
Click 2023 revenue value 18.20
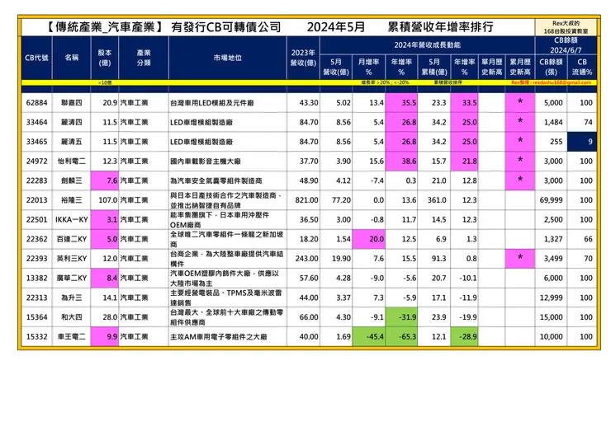(x=309, y=239)
